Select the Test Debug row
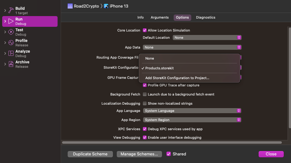The width and height of the screenshot is (291, 163). [30, 32]
